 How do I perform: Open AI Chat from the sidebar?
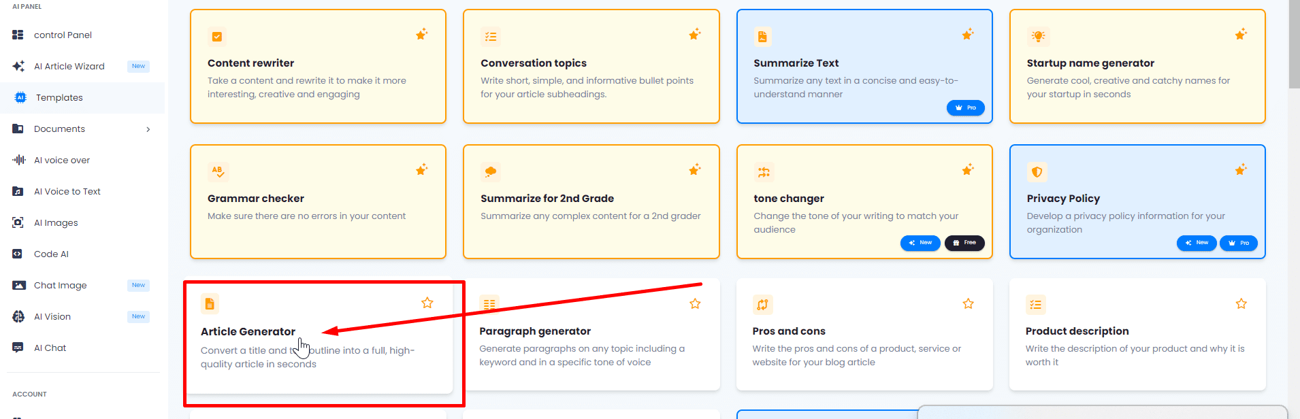click(50, 348)
